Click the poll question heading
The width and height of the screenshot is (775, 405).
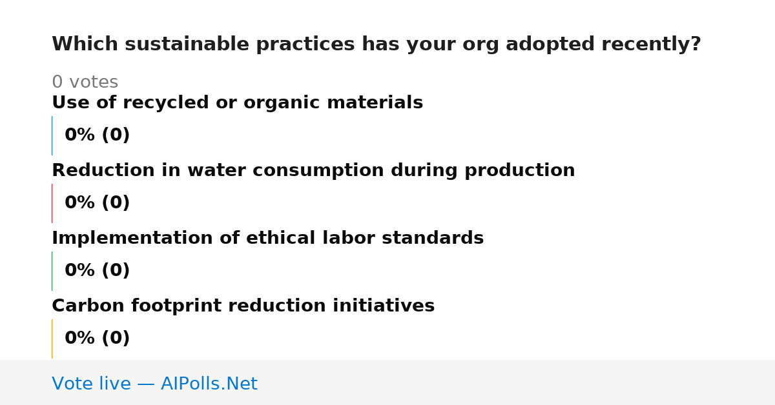tap(377, 44)
